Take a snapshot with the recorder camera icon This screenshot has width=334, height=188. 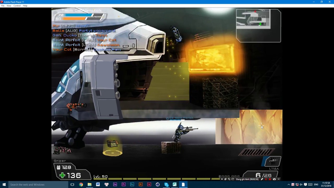274,179
